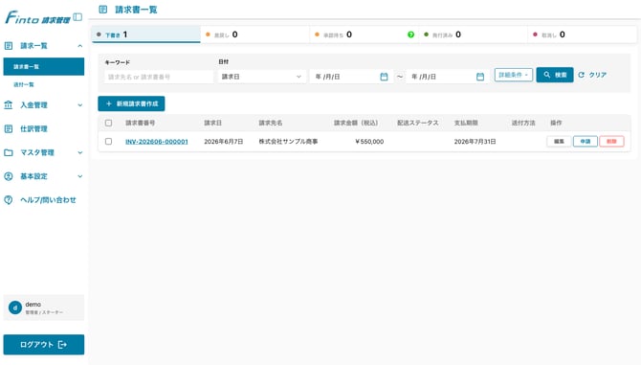This screenshot has width=641, height=365.
Task: Open the start date calendar picker icon
Action: pyautogui.click(x=384, y=77)
